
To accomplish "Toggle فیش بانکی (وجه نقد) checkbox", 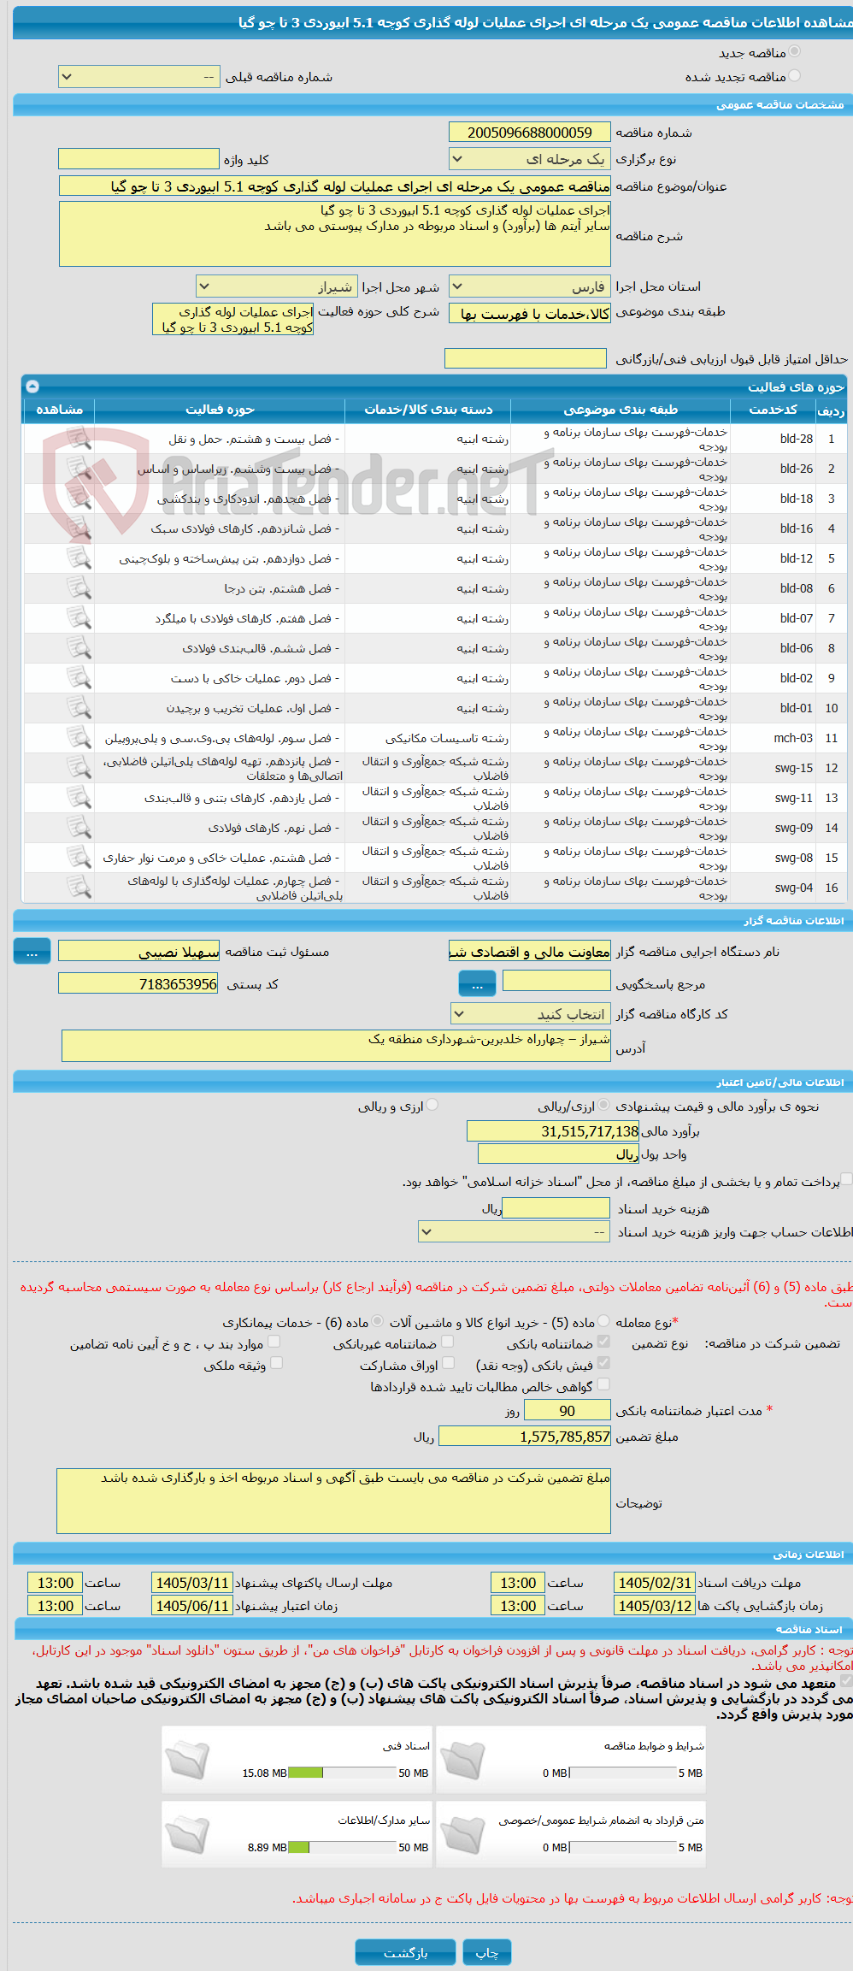I will (x=604, y=1363).
